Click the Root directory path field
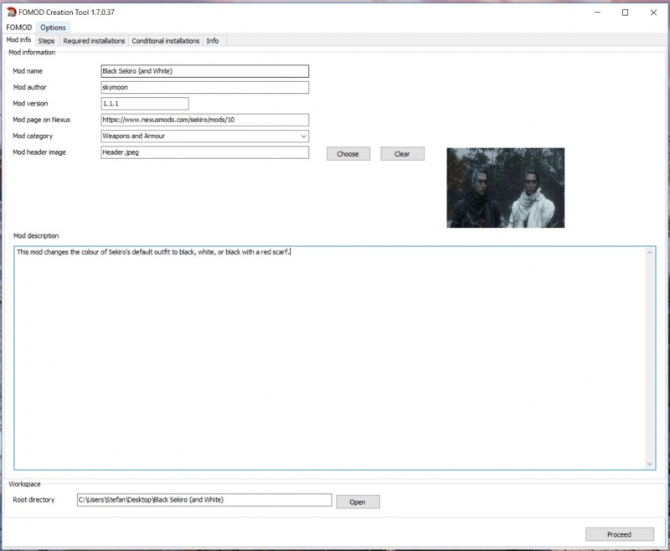The height and width of the screenshot is (551, 670). pos(204,500)
